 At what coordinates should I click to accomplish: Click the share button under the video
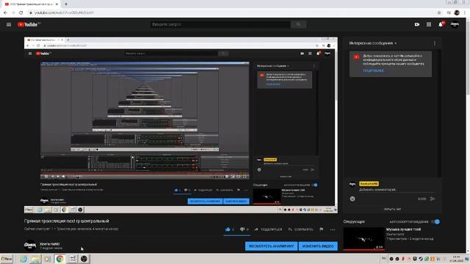(268, 230)
